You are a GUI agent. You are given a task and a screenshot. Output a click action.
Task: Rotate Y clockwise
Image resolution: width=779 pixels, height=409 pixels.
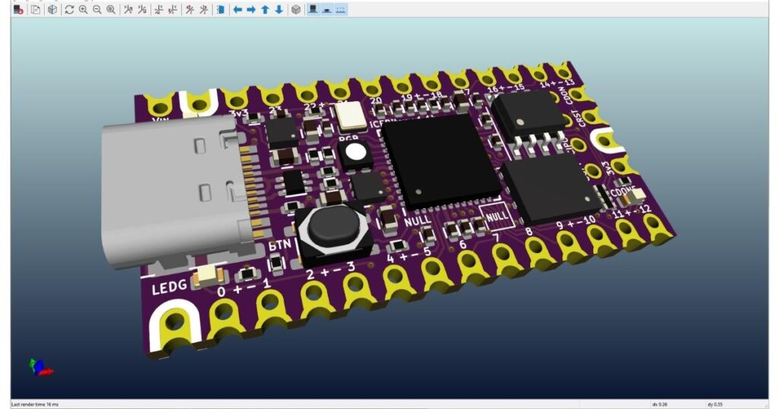[x=159, y=9]
